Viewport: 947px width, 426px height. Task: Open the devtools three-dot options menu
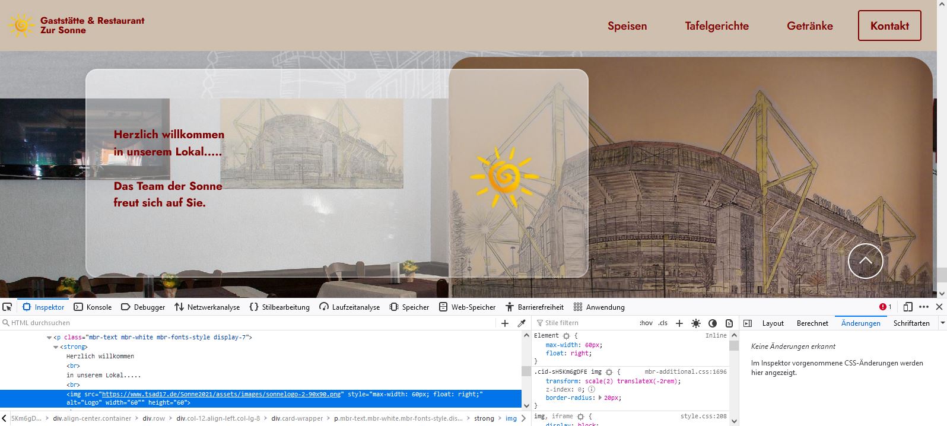coord(924,307)
